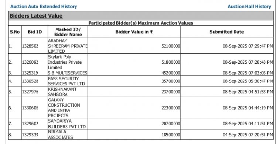Select the FASS SECURITY SERVICES PVT LTD cell
The height and width of the screenshot is (144, 277).
(68, 81)
